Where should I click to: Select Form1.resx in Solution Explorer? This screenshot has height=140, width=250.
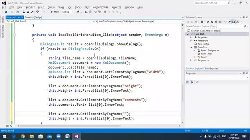pos(206,54)
